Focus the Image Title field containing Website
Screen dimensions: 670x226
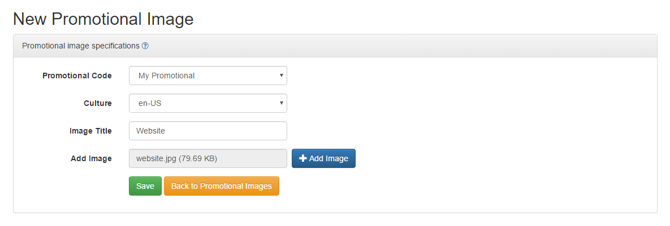tap(208, 131)
